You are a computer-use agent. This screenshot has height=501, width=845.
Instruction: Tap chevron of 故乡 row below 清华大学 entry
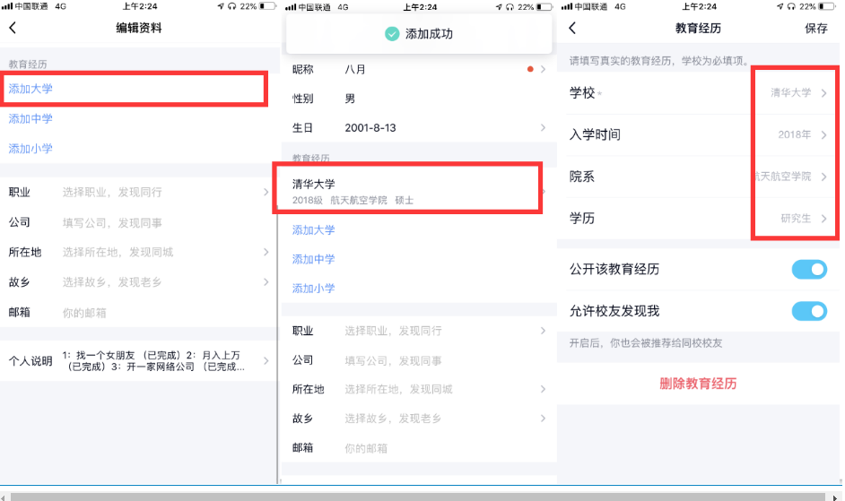(544, 418)
